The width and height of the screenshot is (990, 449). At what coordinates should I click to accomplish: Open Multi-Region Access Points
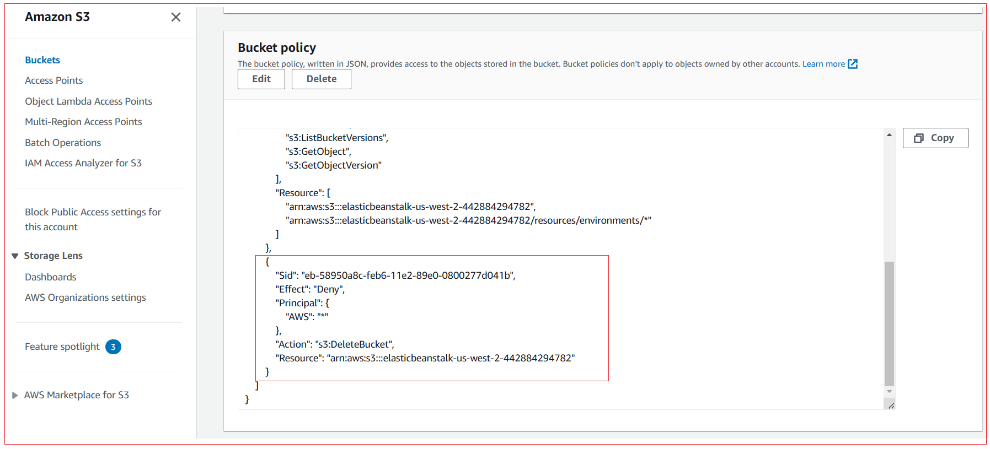click(83, 122)
